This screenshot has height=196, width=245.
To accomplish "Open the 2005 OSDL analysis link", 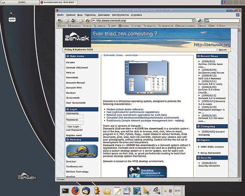I will [x=212, y=147].
